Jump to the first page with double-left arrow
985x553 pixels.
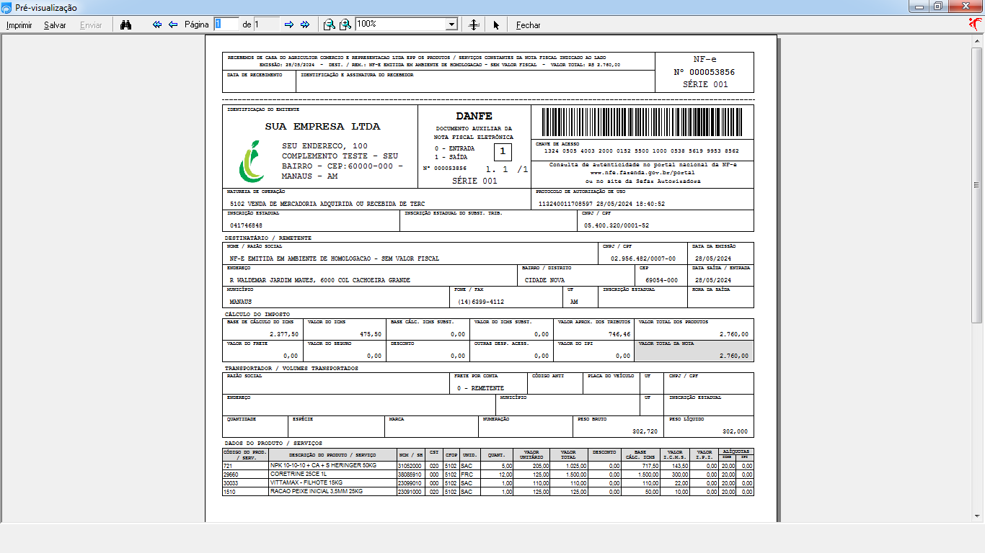tap(157, 24)
